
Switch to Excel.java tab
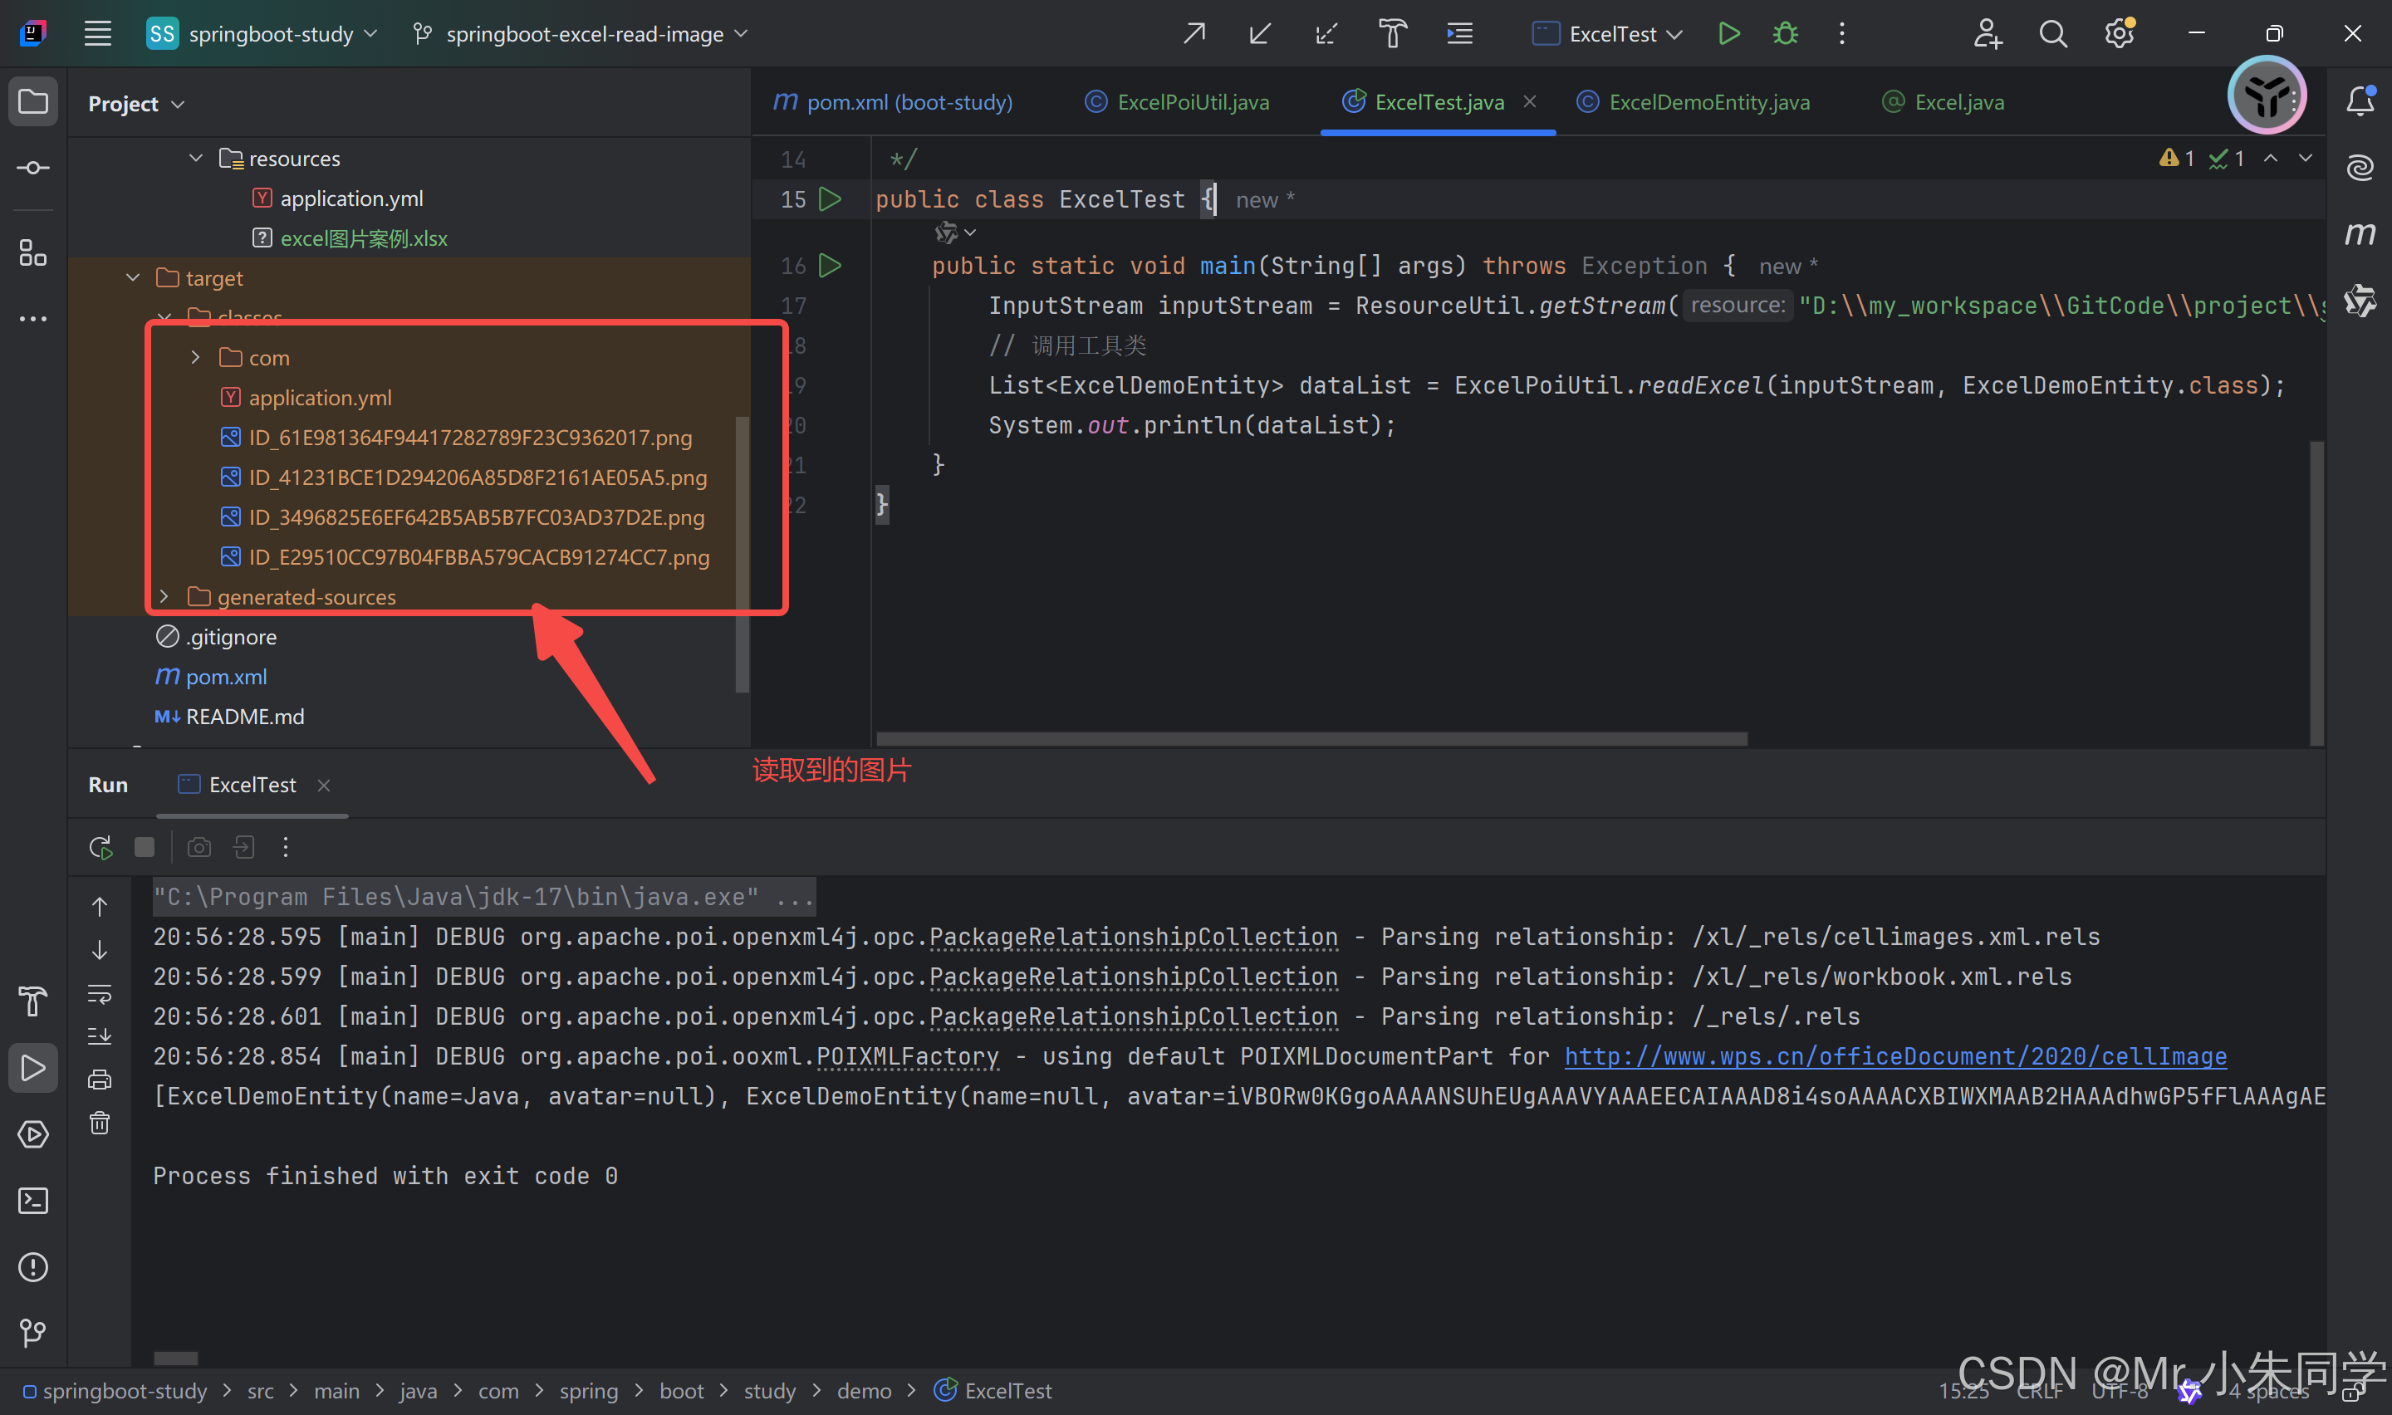click(x=1943, y=102)
